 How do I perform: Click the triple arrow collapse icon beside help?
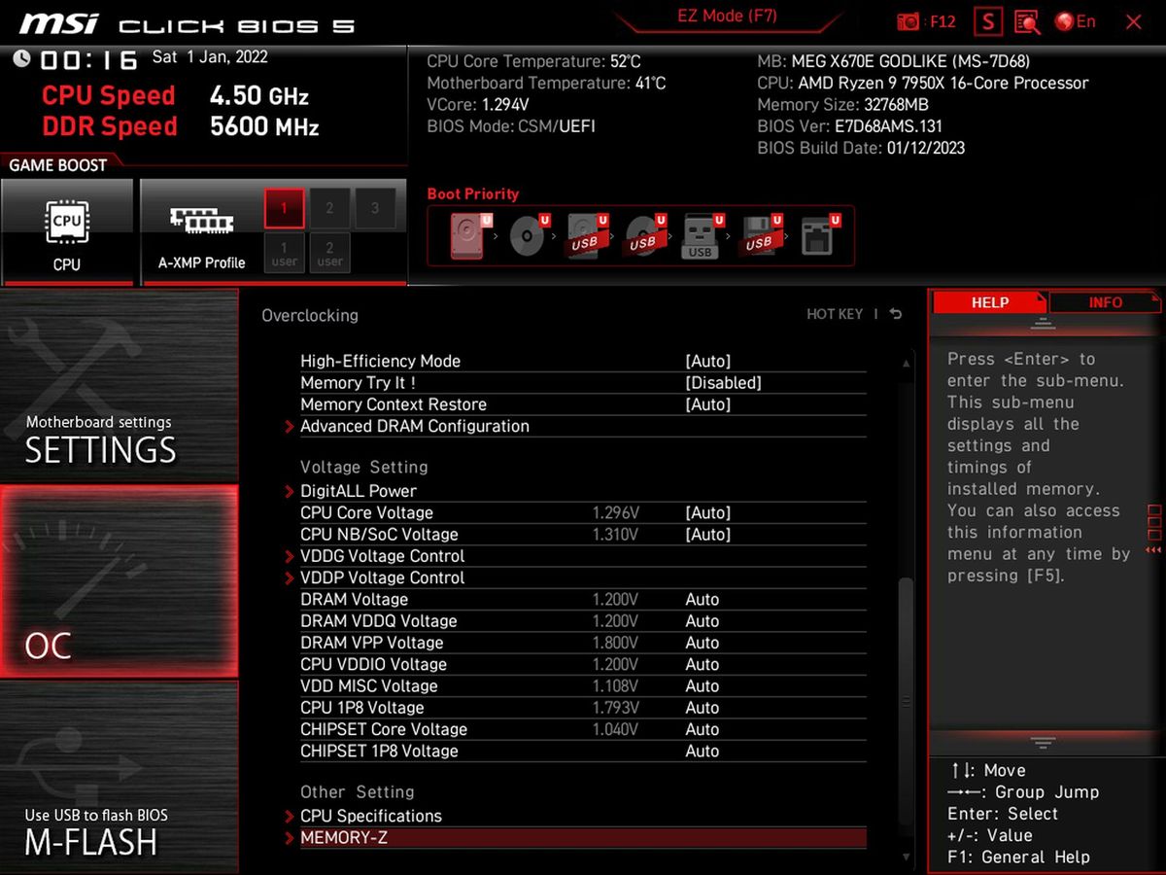(1153, 550)
